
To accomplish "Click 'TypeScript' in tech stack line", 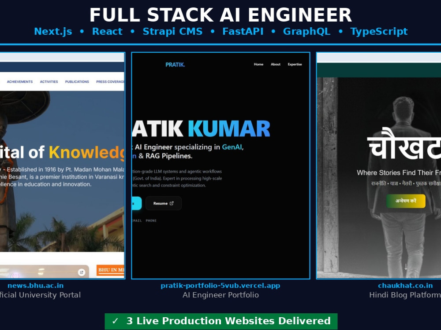I will [379, 31].
